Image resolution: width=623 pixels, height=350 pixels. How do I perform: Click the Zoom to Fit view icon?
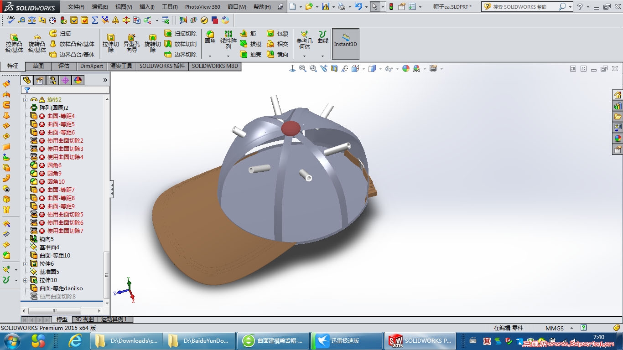click(303, 68)
